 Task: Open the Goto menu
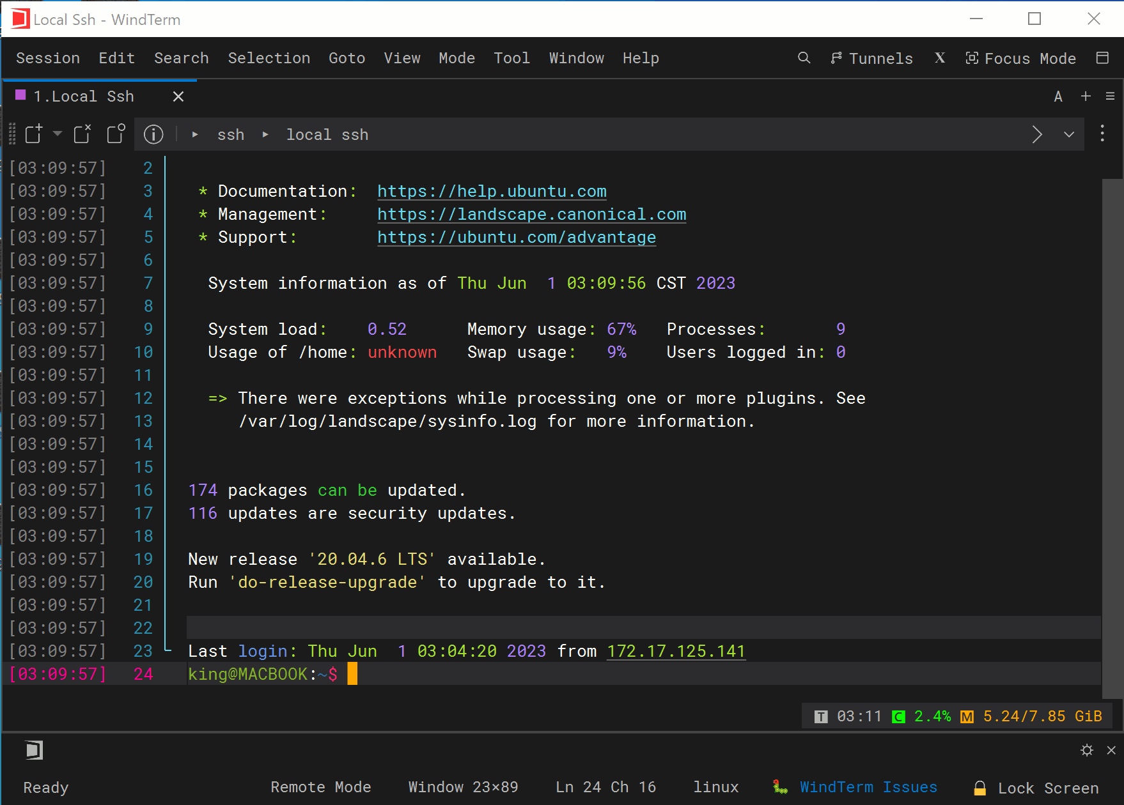point(347,58)
